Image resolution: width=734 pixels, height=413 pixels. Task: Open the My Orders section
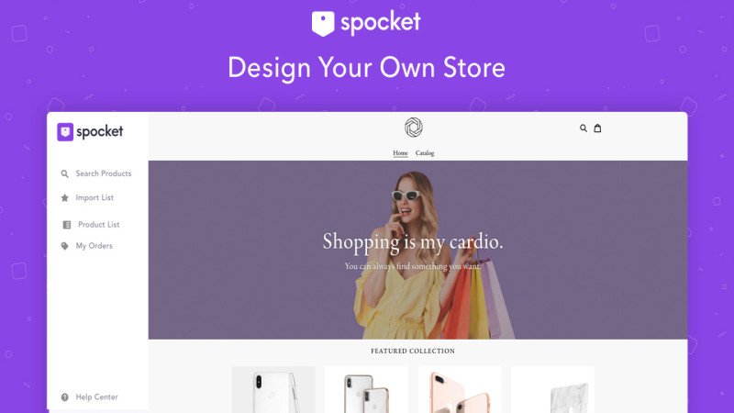(95, 246)
